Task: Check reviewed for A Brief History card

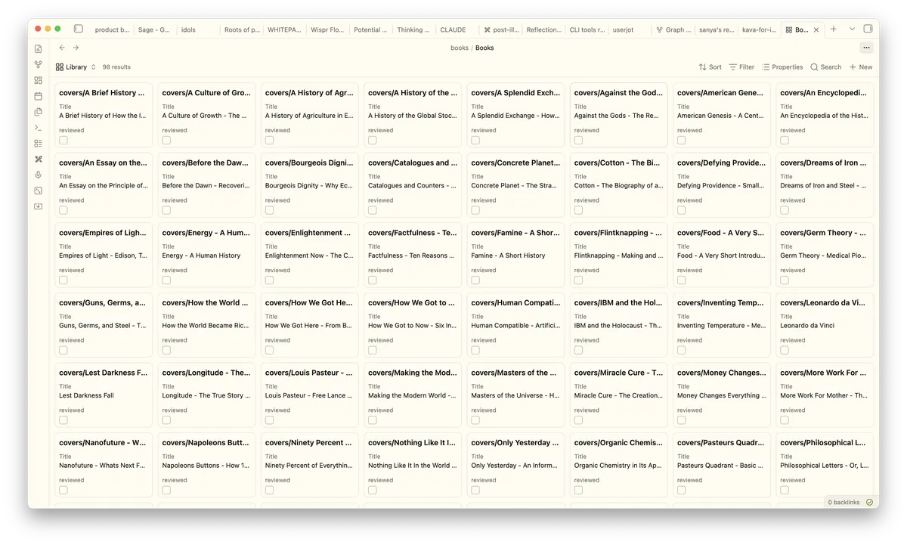Action: [63, 140]
